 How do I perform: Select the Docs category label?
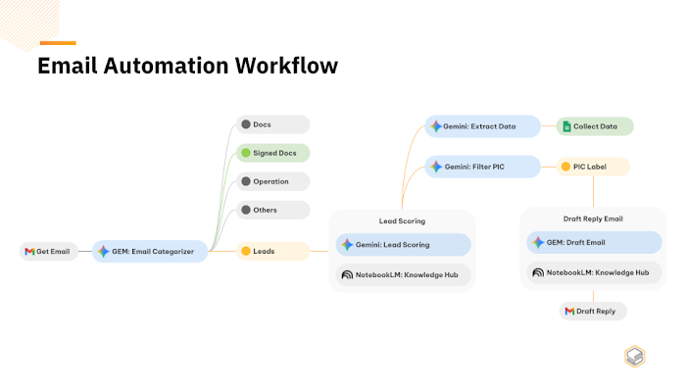[262, 124]
